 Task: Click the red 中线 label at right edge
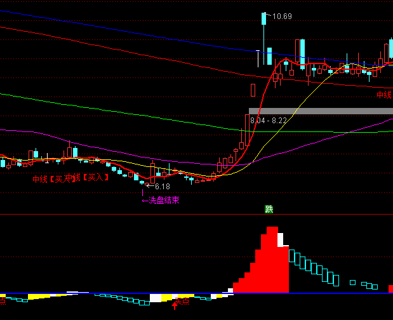click(x=384, y=95)
